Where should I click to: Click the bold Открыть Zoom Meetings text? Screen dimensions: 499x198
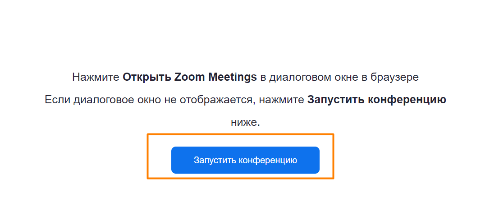tap(189, 77)
